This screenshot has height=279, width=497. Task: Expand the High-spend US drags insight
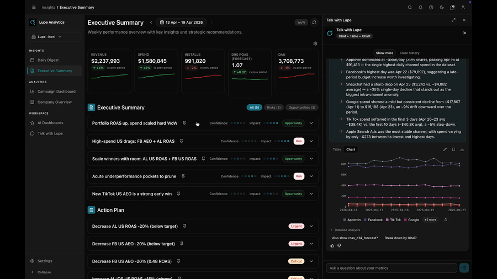(x=311, y=141)
